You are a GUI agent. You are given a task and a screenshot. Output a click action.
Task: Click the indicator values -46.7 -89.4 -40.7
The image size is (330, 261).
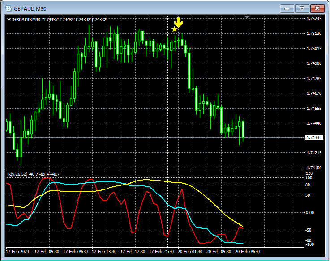pyautogui.click(x=44, y=174)
